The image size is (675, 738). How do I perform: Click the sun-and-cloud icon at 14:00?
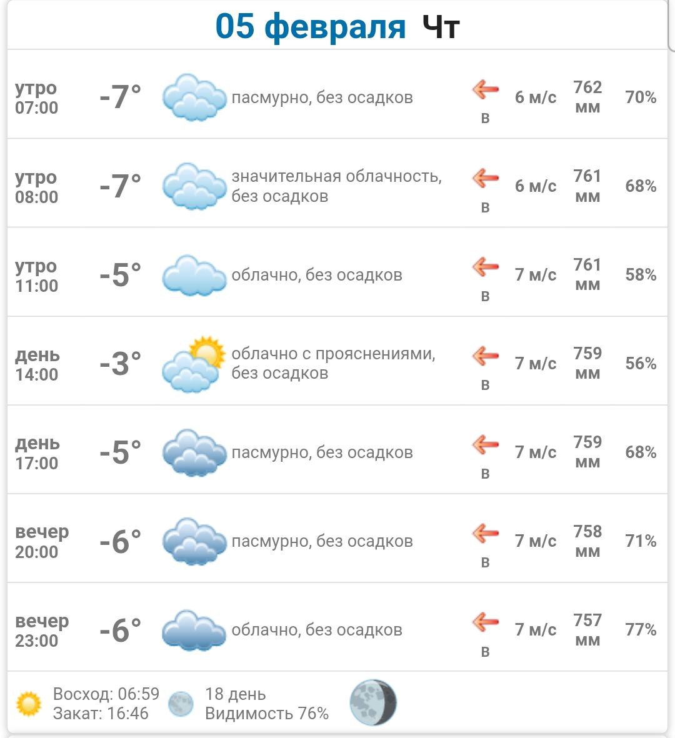tap(194, 364)
